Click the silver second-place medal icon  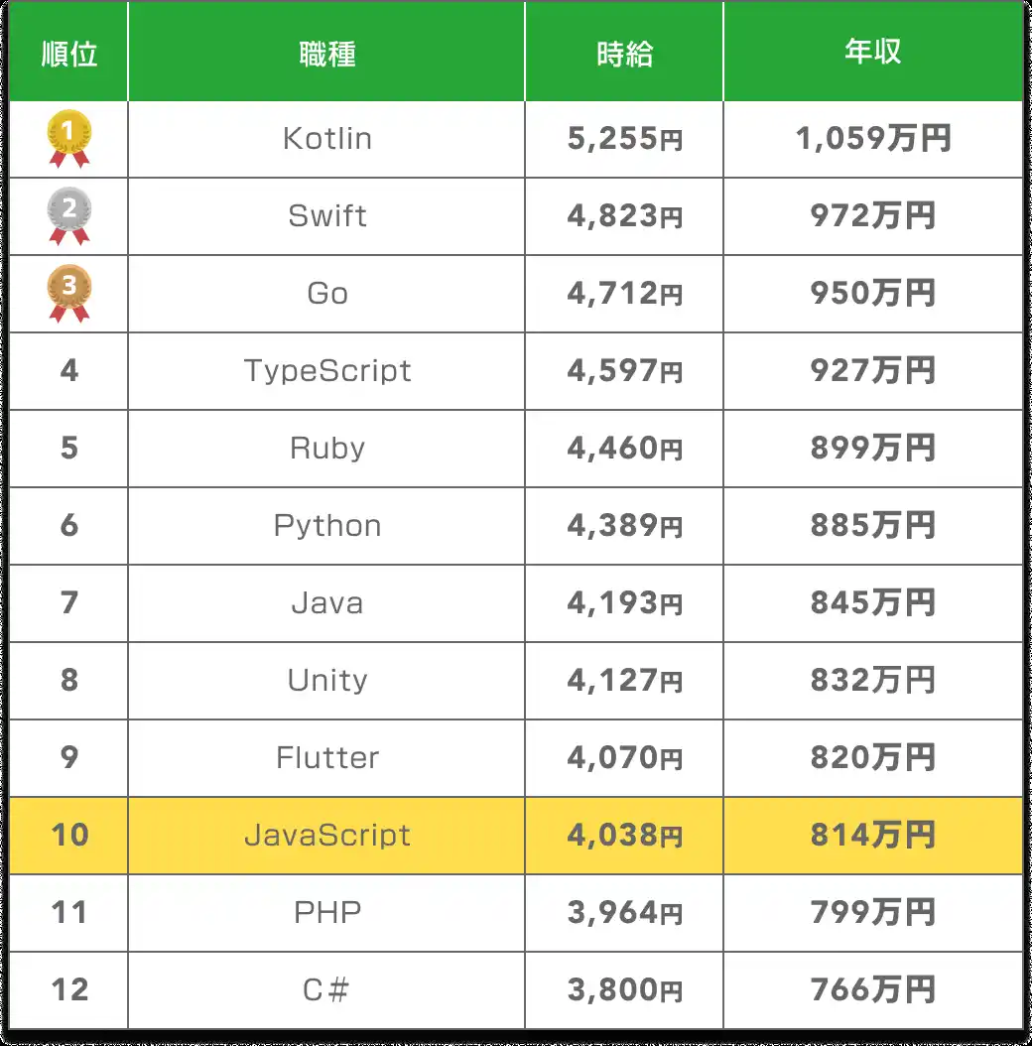coord(69,216)
